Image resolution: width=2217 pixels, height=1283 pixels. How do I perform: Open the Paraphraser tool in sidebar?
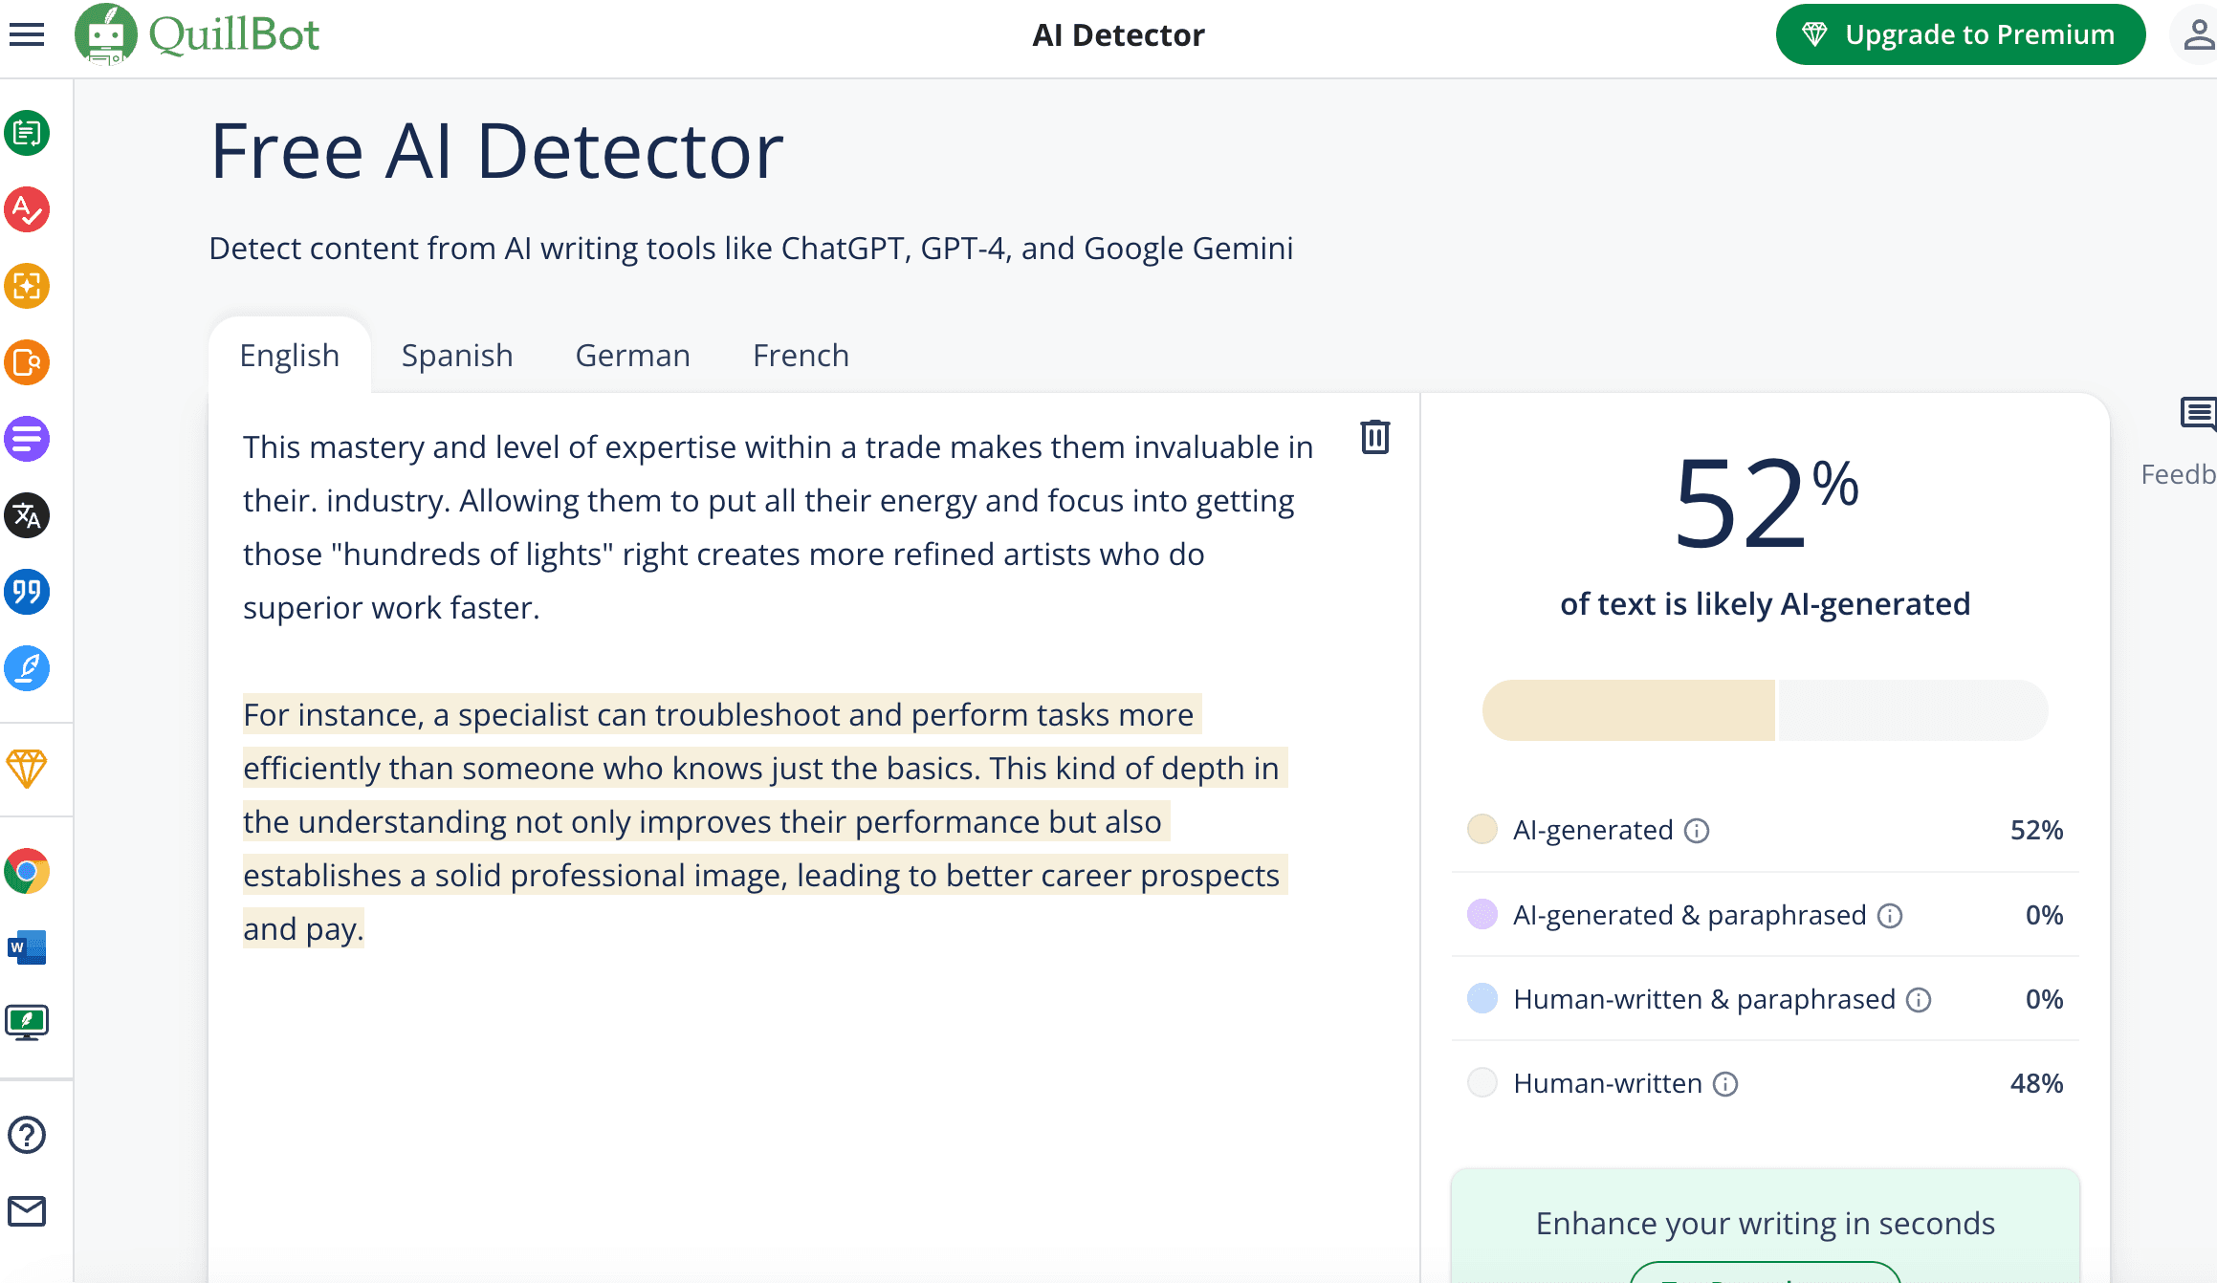click(27, 133)
